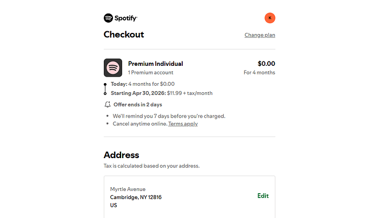The width and height of the screenshot is (373, 218).
Task: Click Edit on the address card
Action: (x=263, y=196)
